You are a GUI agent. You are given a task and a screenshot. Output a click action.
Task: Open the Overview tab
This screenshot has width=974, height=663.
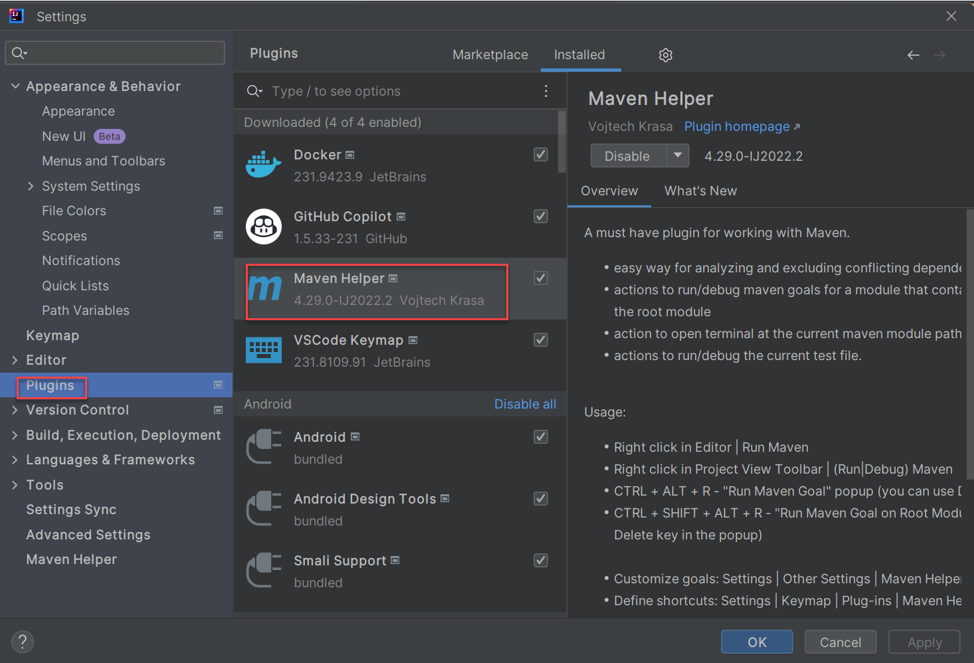609,191
